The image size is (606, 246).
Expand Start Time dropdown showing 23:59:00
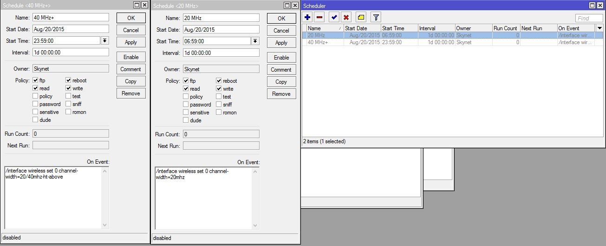104,41
